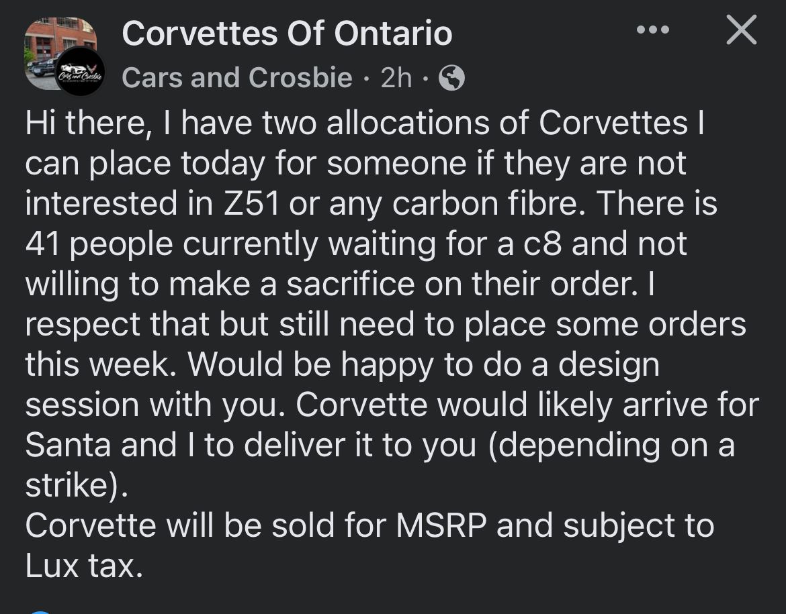The height and width of the screenshot is (614, 786).
Task: Open the three-dot post options menu
Action: (x=652, y=30)
